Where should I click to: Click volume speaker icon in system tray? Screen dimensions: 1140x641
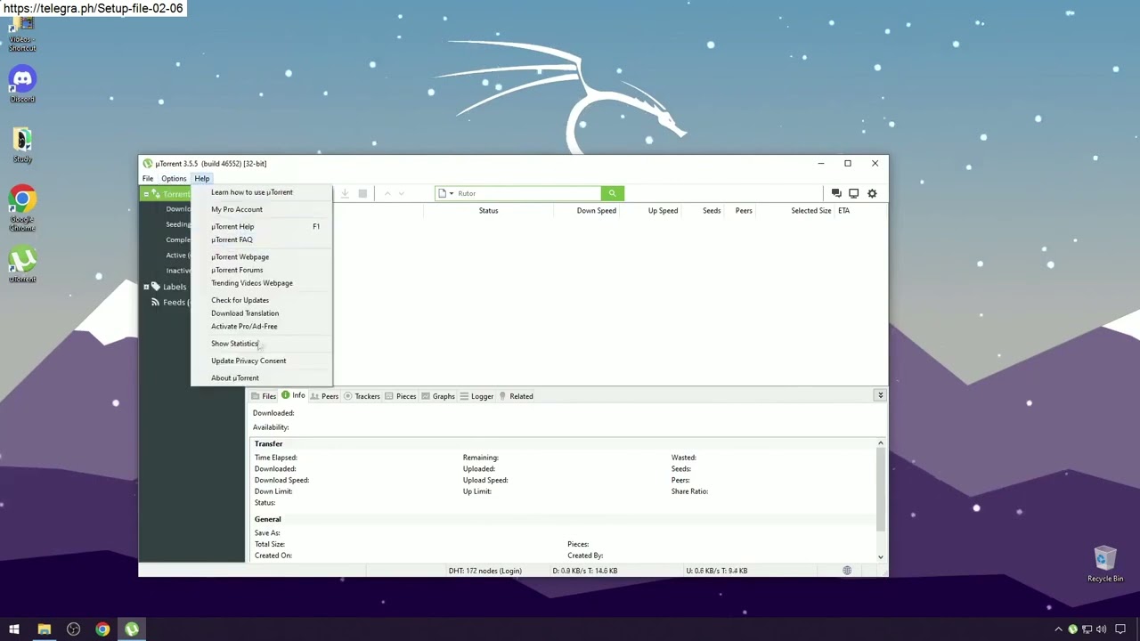(x=1101, y=629)
